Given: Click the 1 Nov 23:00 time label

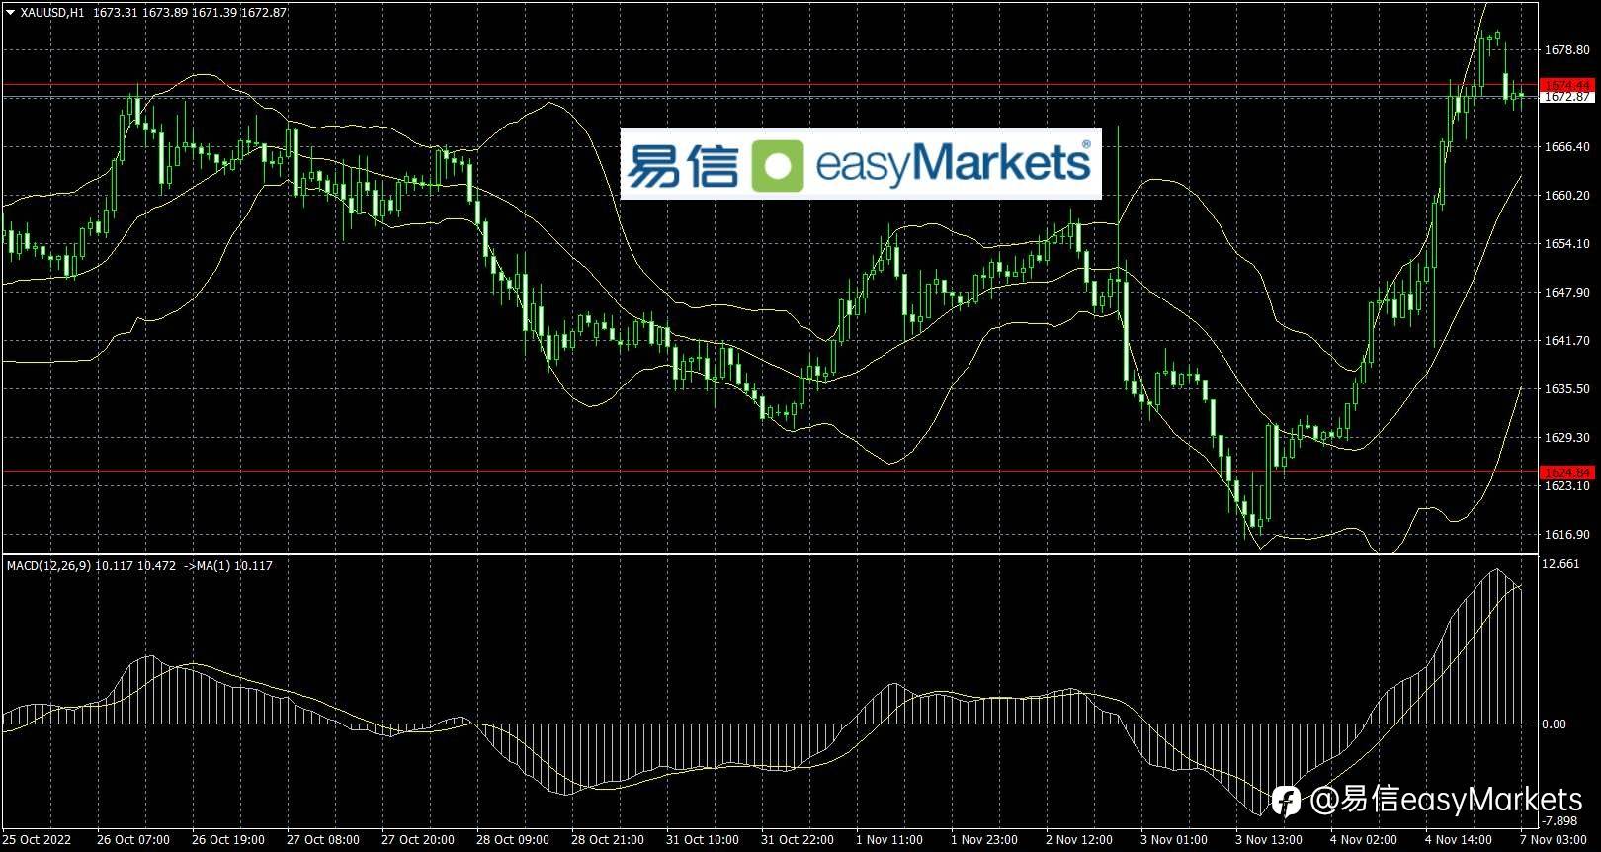Looking at the screenshot, I should pos(984,840).
